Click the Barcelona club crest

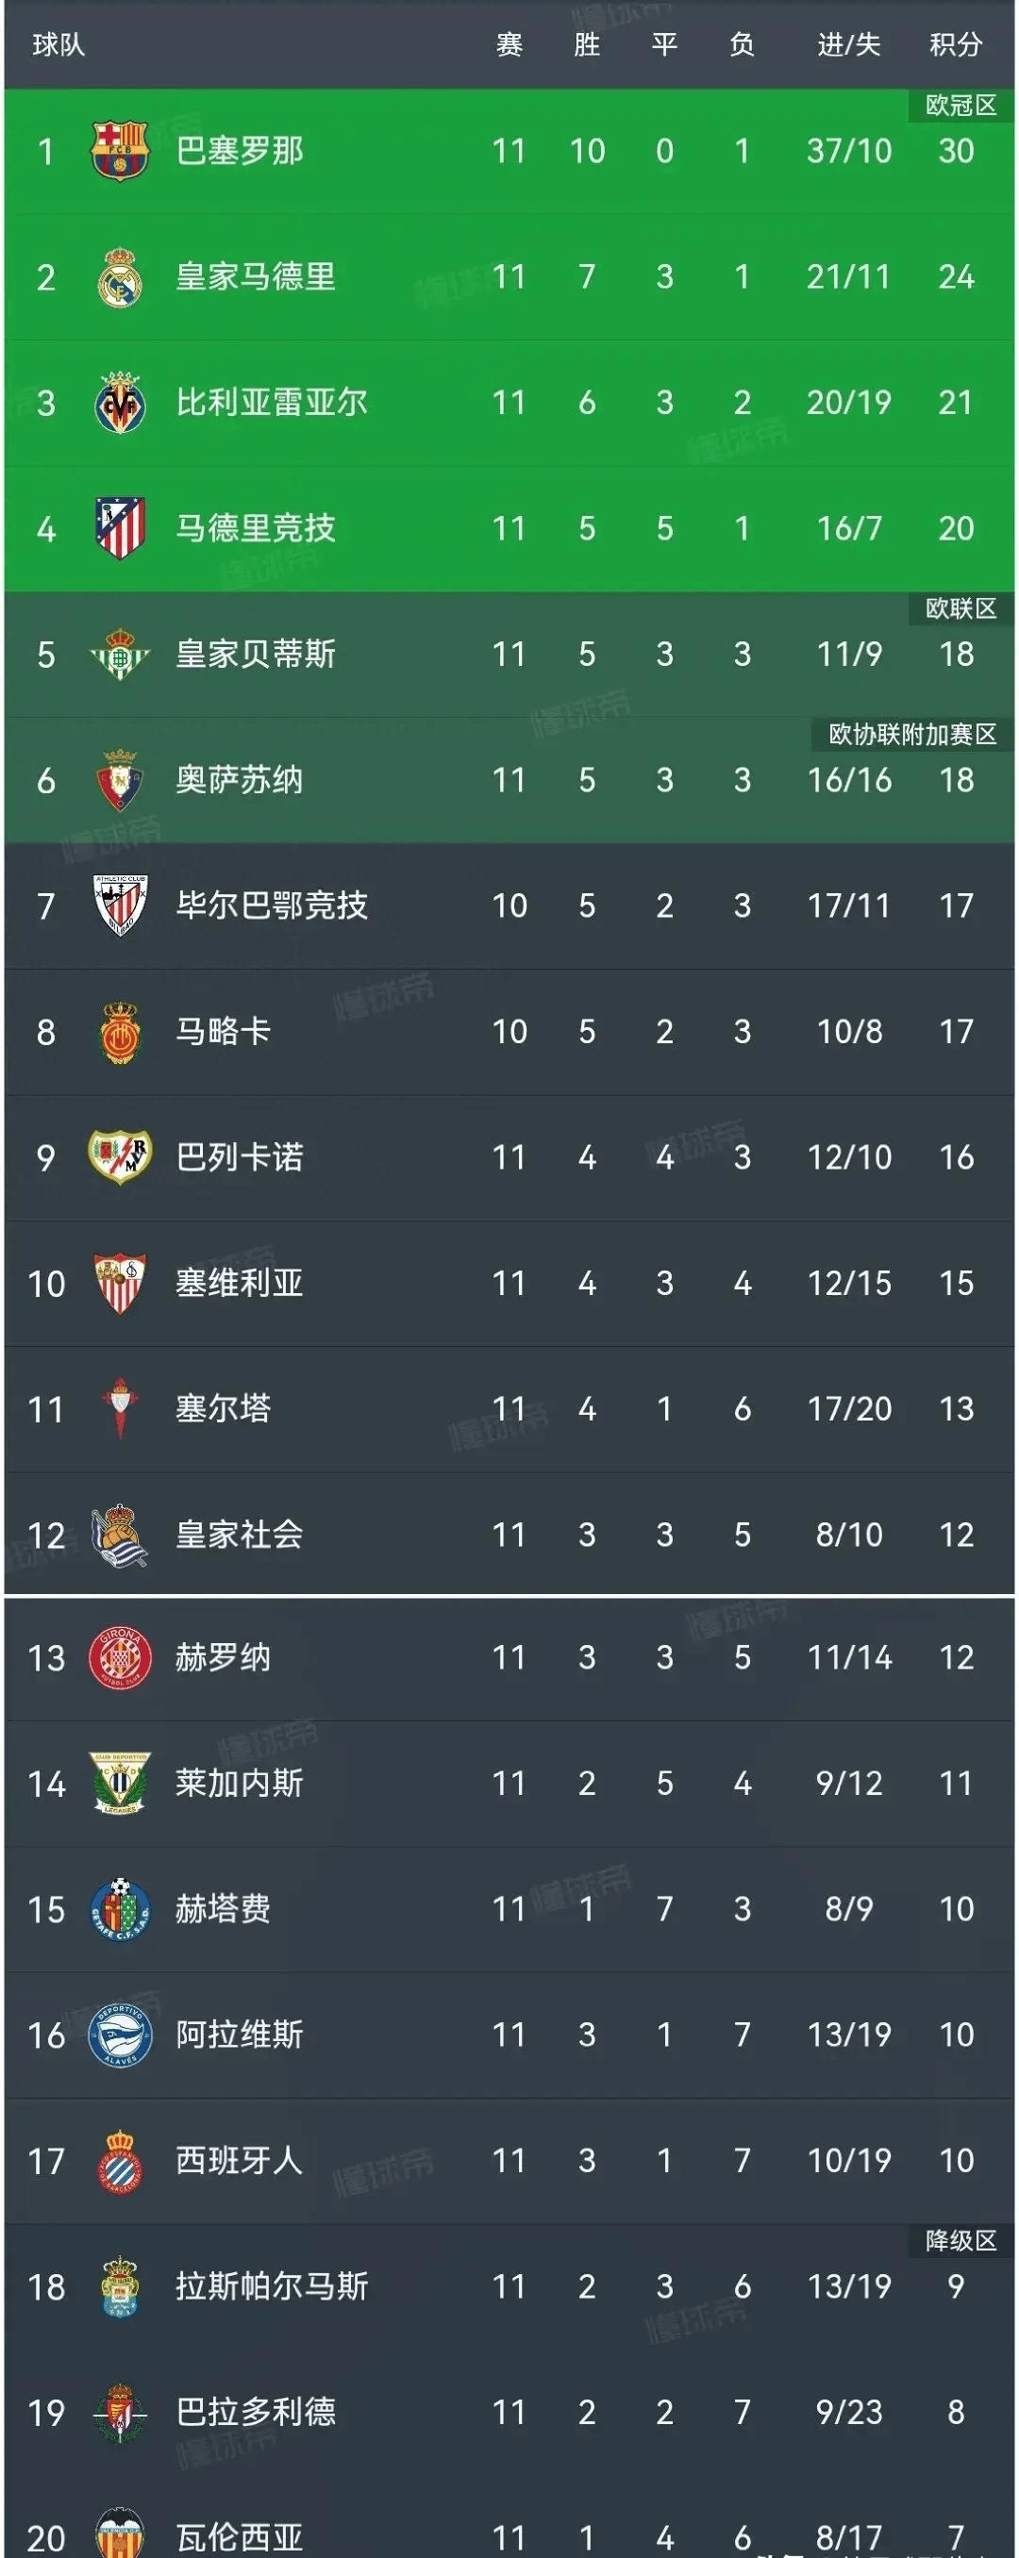coord(119,151)
